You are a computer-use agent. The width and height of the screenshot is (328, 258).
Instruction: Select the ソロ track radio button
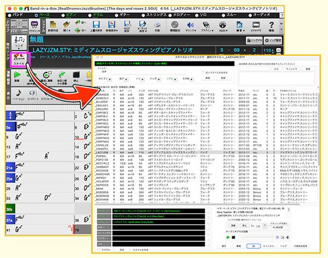point(197,15)
